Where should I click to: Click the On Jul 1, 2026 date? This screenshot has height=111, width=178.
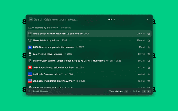[x=114, y=61]
